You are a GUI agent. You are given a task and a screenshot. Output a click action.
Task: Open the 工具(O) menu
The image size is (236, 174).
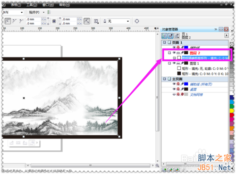pyautogui.click(x=32, y=5)
